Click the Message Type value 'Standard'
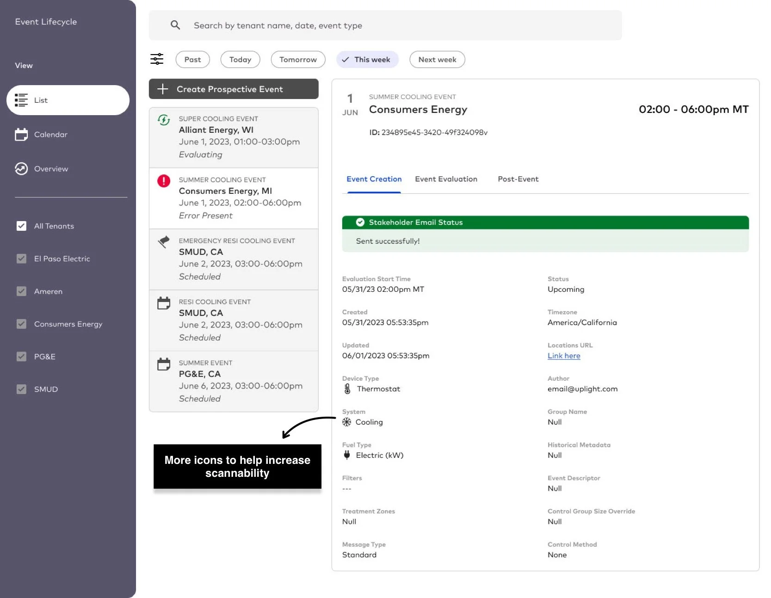 [x=359, y=555]
